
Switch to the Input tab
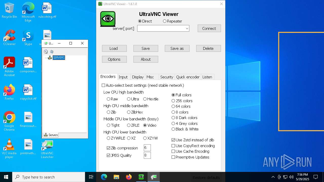[x=123, y=77]
